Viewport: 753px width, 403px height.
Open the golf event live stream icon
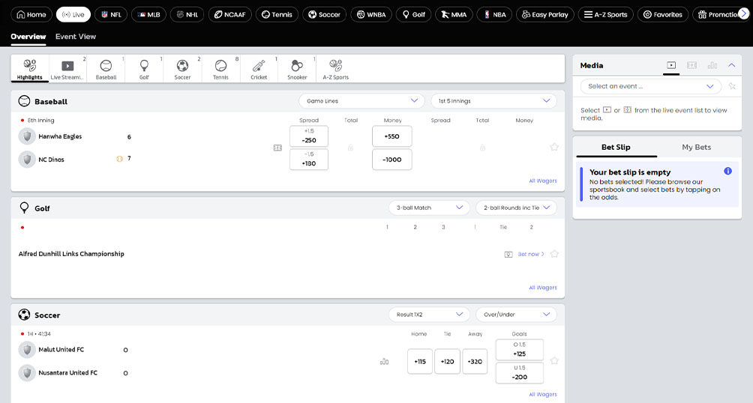point(508,254)
